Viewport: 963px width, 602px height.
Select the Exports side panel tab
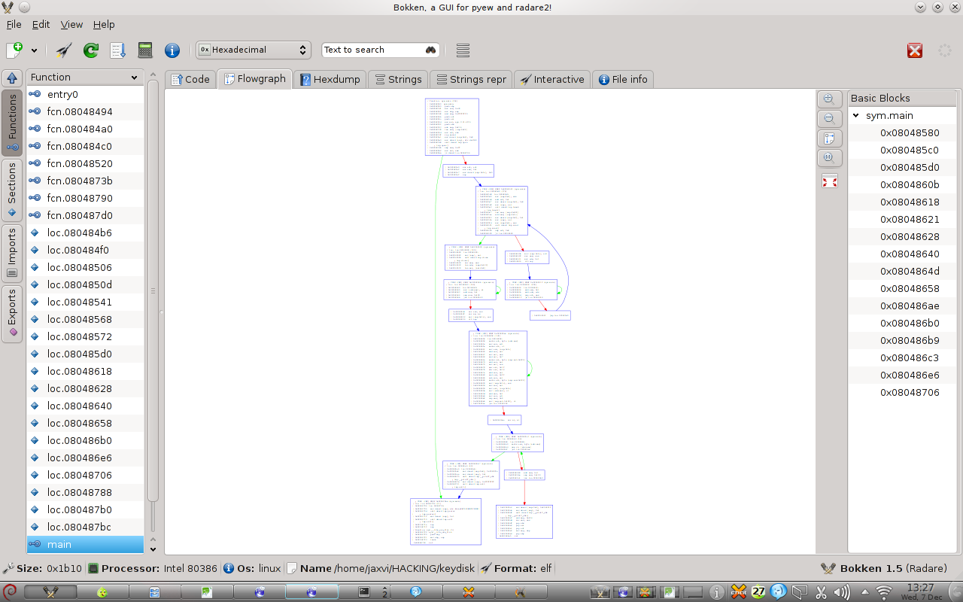pyautogui.click(x=12, y=314)
